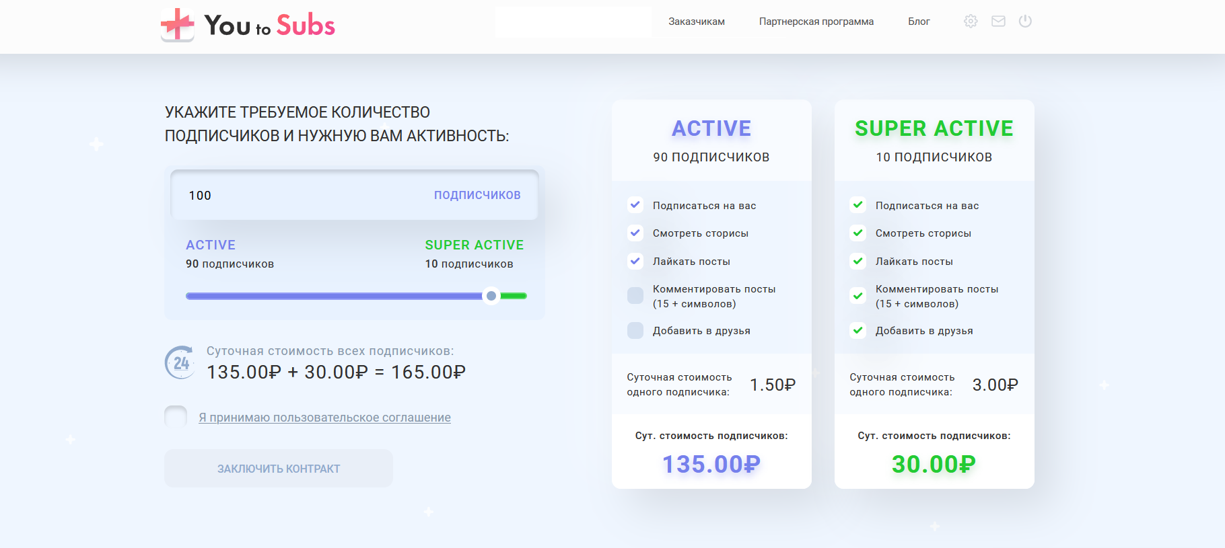The height and width of the screenshot is (548, 1225).
Task: Click the Active/Super Active slider handle
Action: [x=491, y=296]
